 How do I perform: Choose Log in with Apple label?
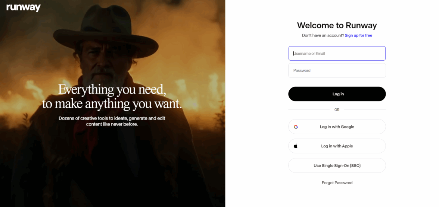click(x=337, y=146)
